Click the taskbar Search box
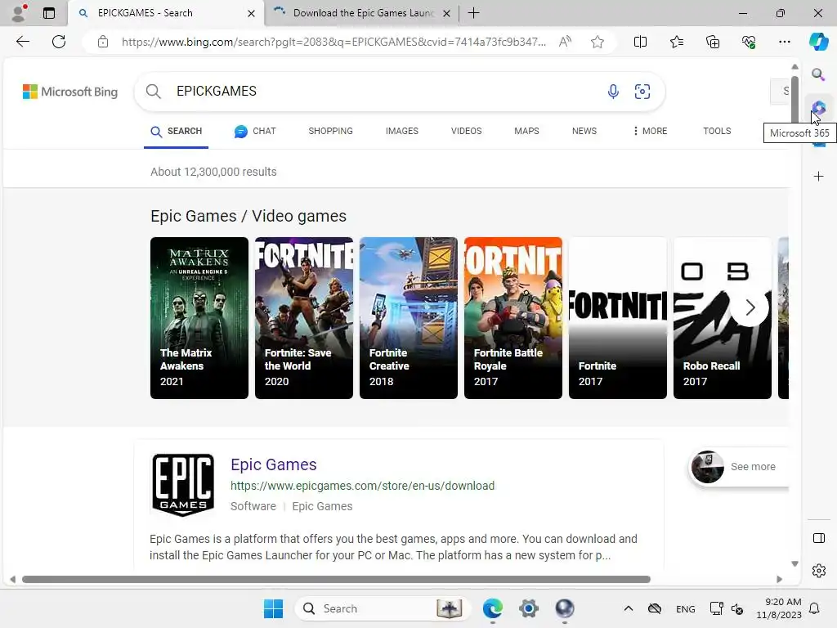The width and height of the screenshot is (837, 628). click(x=383, y=608)
